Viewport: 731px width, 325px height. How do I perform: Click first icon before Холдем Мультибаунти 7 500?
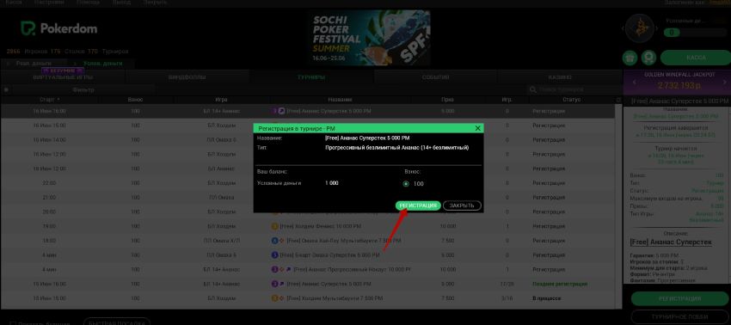tap(274, 298)
